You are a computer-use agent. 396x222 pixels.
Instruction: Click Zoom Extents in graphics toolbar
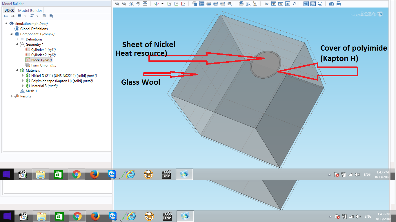145,4
